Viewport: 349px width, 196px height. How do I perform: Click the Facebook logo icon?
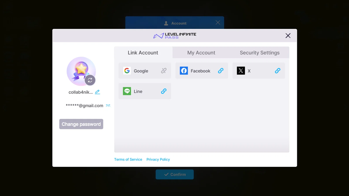184,71
